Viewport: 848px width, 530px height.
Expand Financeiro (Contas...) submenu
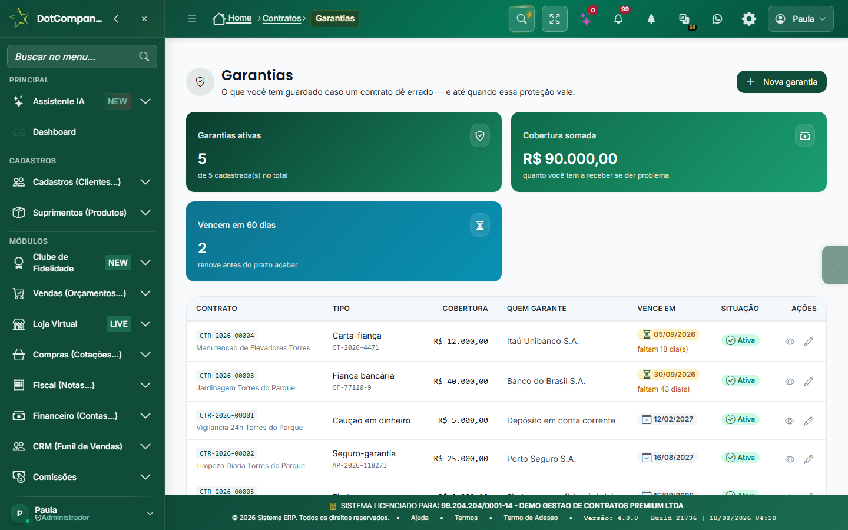[x=82, y=416]
